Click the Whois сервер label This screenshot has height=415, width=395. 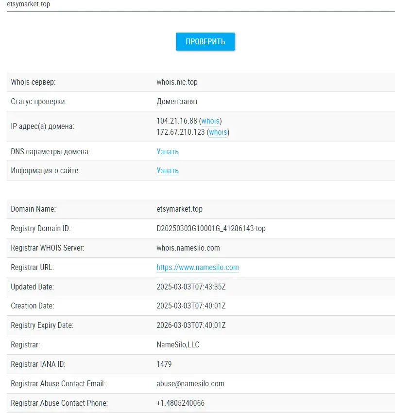click(x=33, y=82)
